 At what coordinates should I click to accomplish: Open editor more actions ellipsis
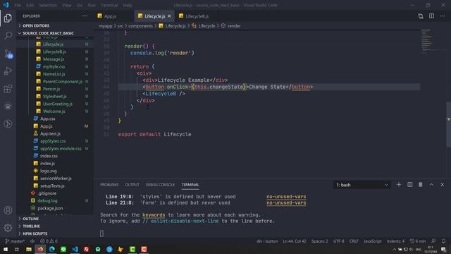[x=443, y=16]
